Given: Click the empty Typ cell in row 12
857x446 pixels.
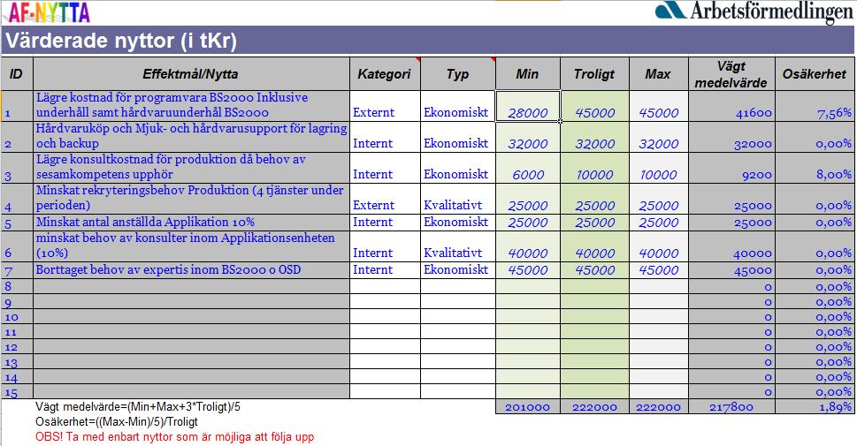Looking at the screenshot, I should tap(458, 346).
